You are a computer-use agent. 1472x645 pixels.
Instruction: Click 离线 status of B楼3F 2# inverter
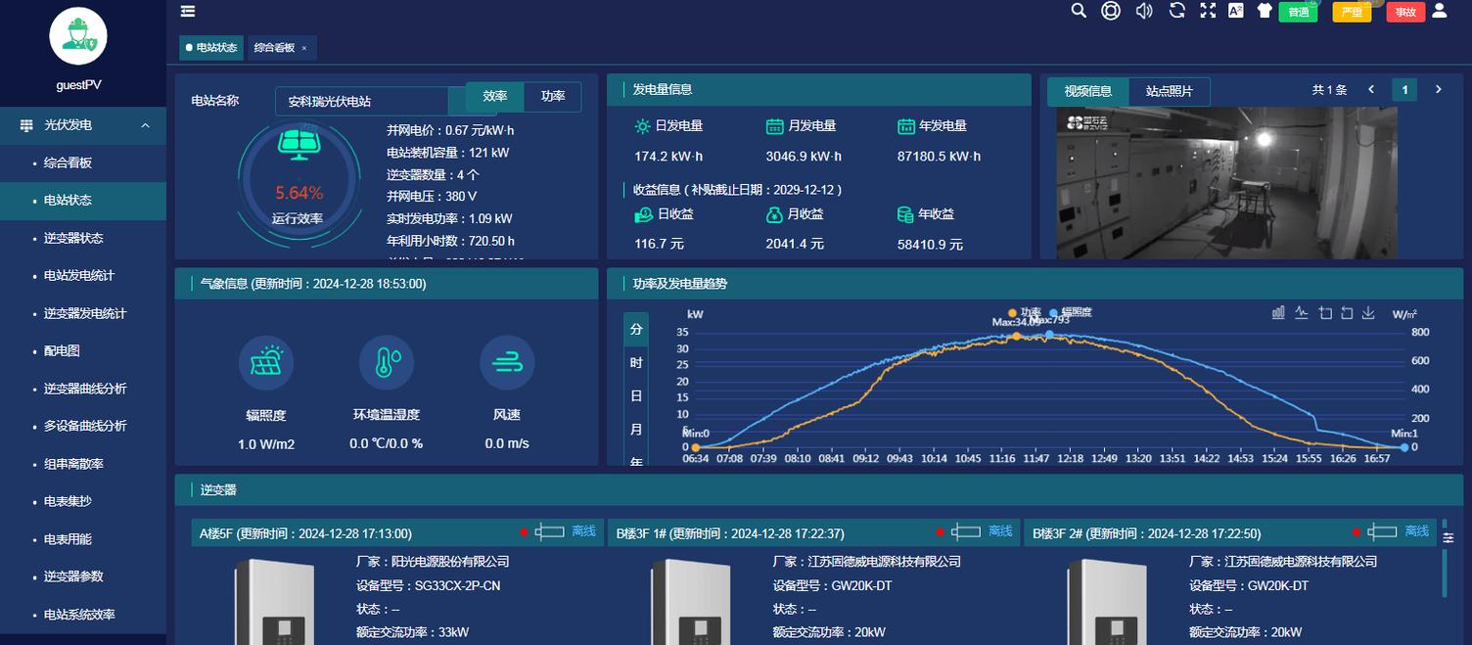coord(1417,531)
